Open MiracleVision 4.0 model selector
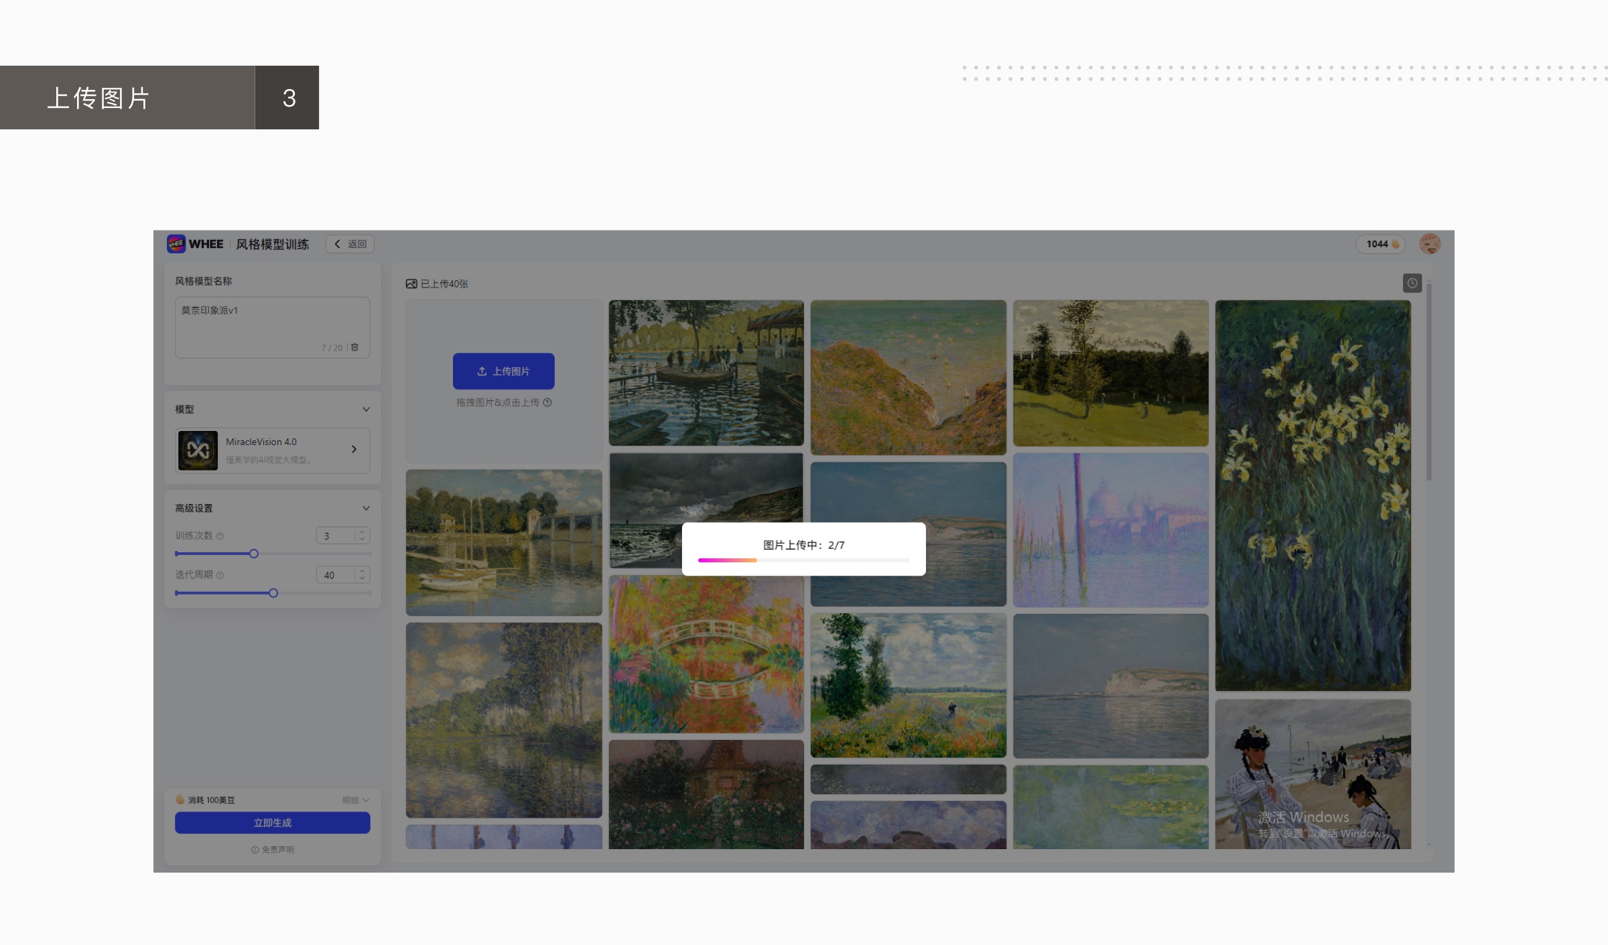1608x945 pixels. pyautogui.click(x=273, y=450)
